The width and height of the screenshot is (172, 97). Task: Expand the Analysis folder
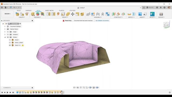pyautogui.click(x=5, y=34)
